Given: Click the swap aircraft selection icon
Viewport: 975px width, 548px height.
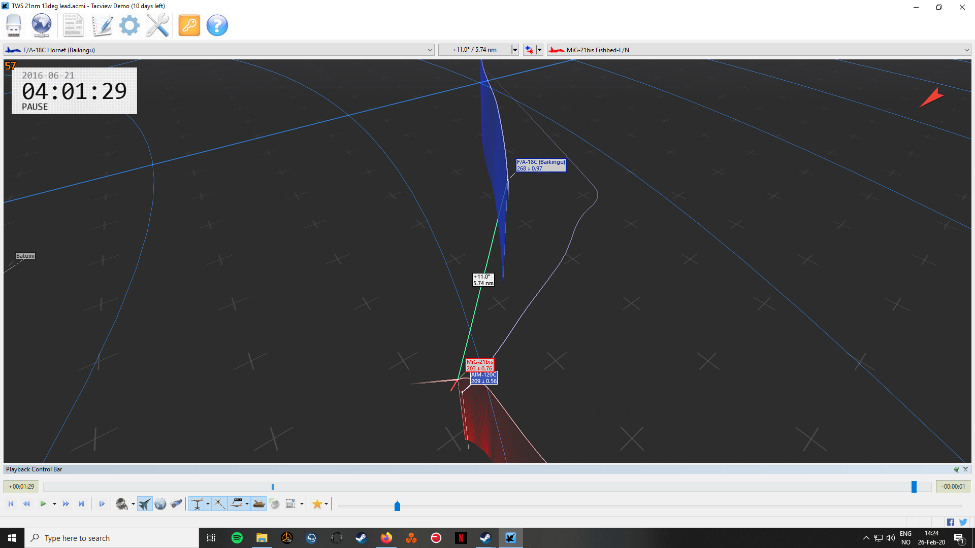Looking at the screenshot, I should (x=529, y=50).
